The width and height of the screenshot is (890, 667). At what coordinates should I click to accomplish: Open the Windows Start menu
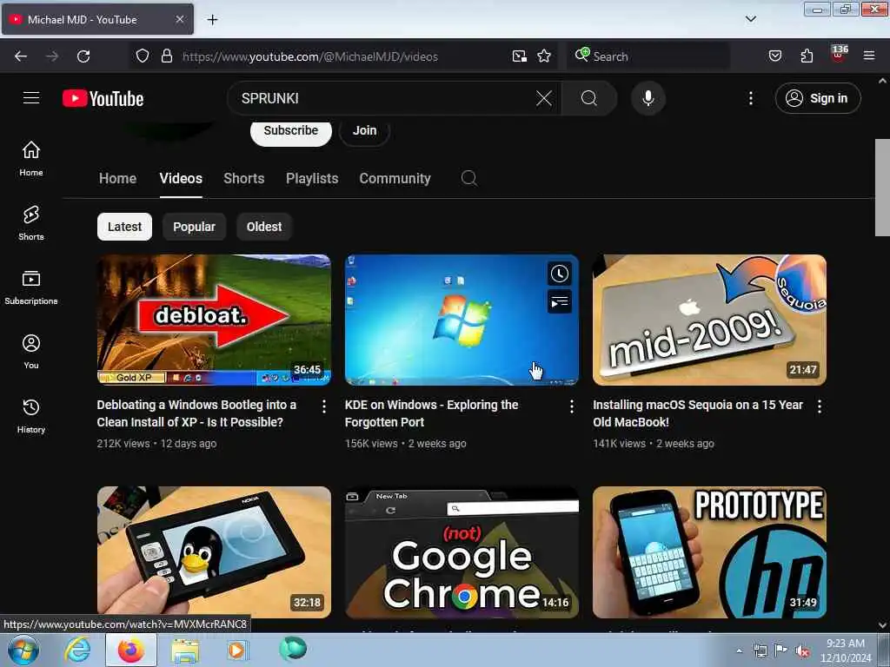(x=23, y=650)
